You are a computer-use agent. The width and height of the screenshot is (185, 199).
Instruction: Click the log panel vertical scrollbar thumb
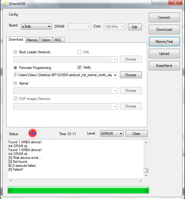point(146,170)
